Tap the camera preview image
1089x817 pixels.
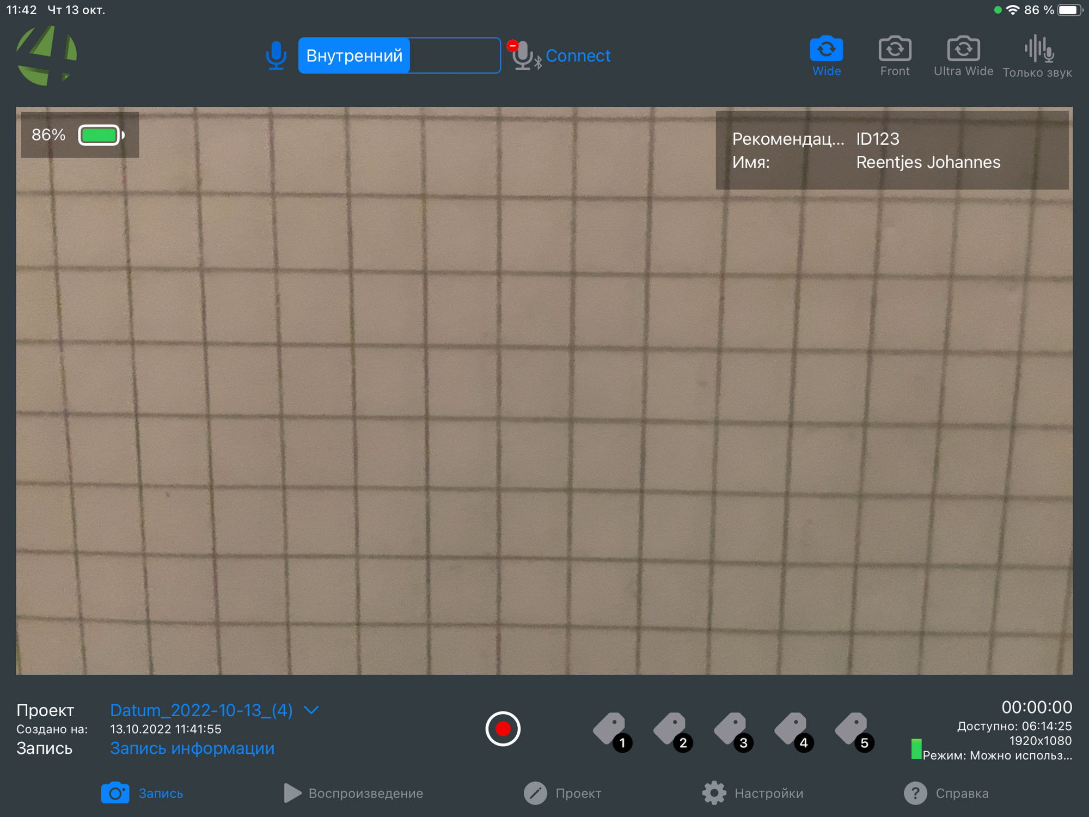coord(544,391)
